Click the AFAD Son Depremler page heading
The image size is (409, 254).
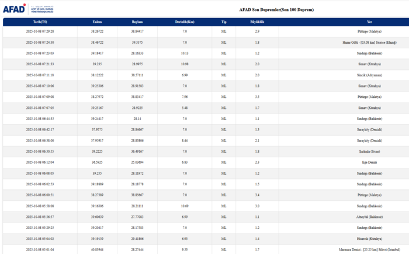[276, 10]
